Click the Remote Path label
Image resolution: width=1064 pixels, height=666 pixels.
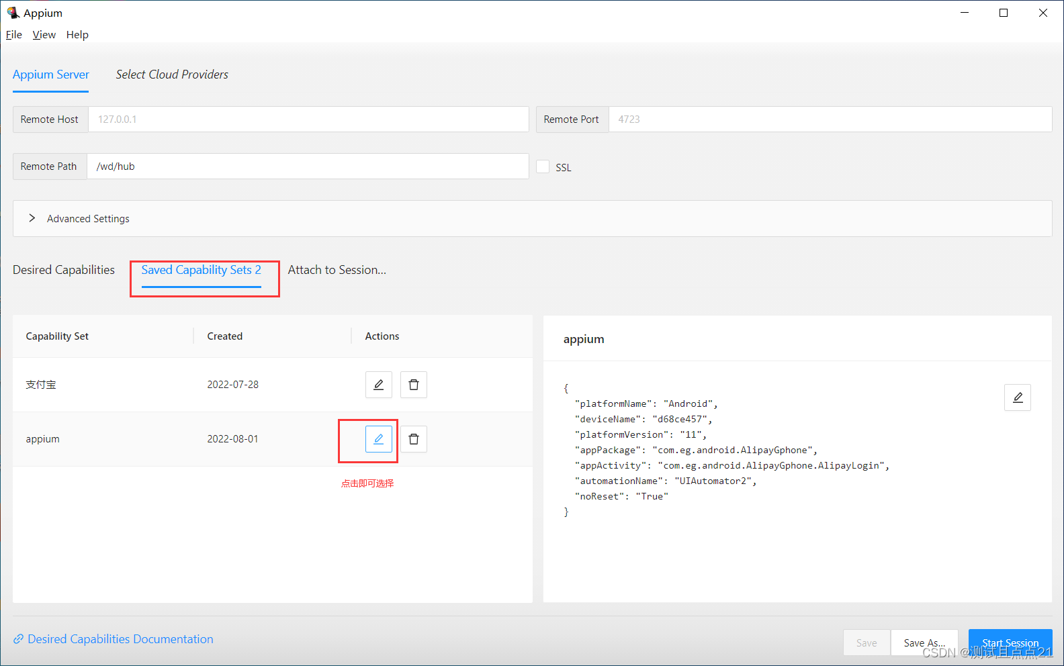click(49, 166)
